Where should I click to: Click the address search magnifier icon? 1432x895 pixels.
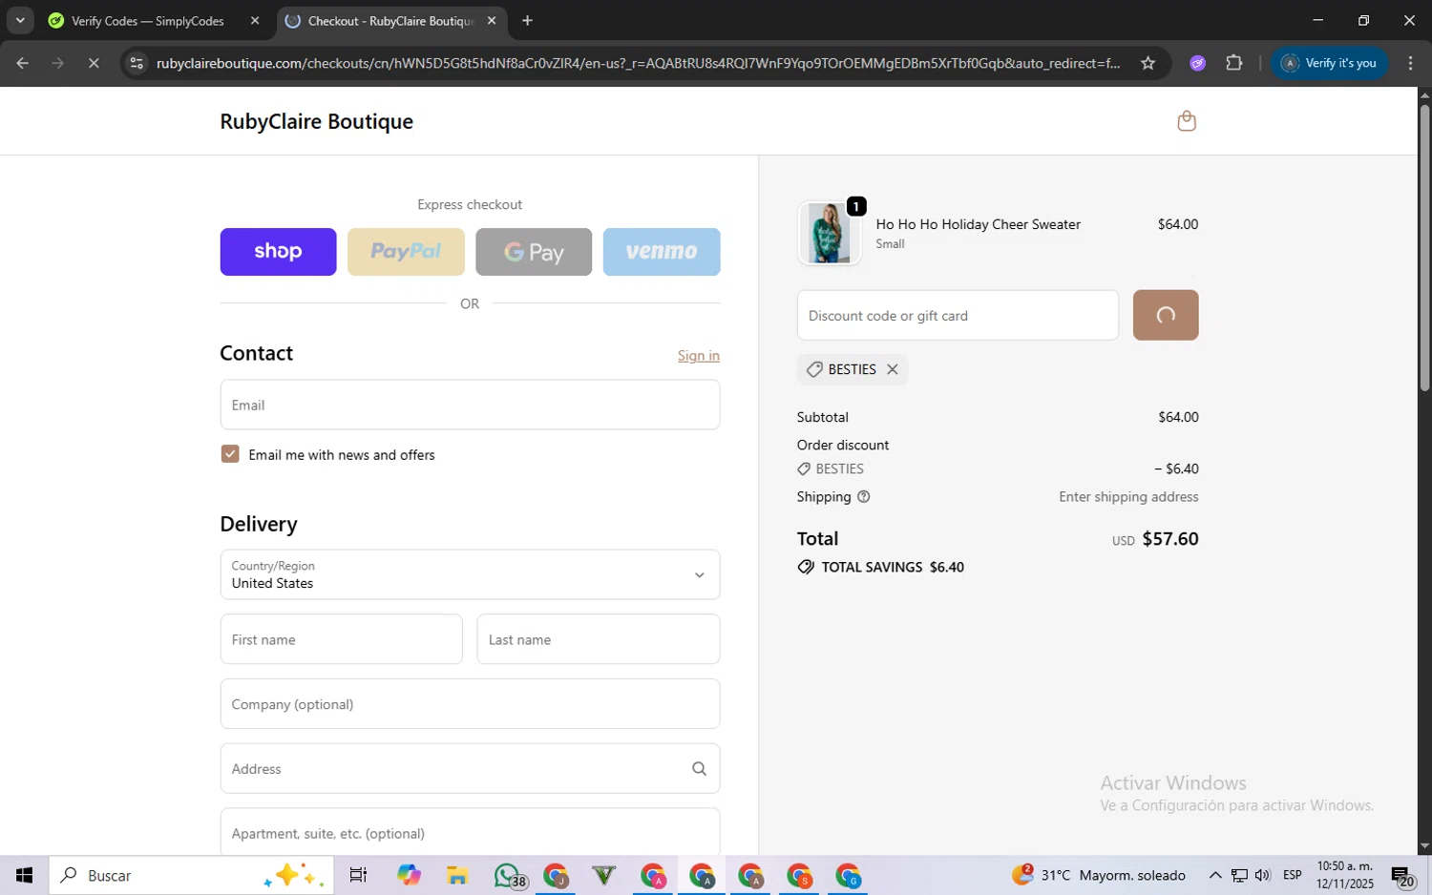699,769
